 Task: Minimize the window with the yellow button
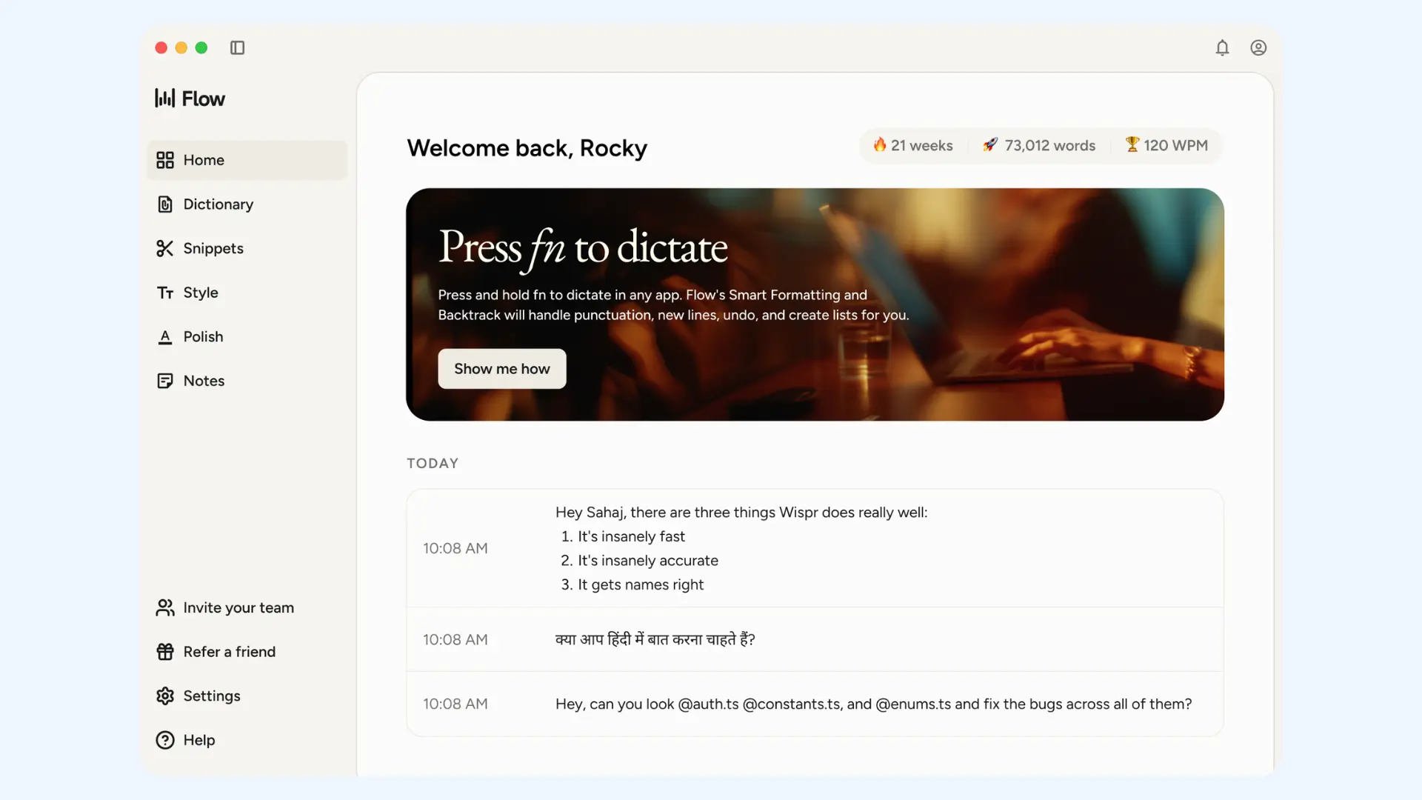coord(181,47)
